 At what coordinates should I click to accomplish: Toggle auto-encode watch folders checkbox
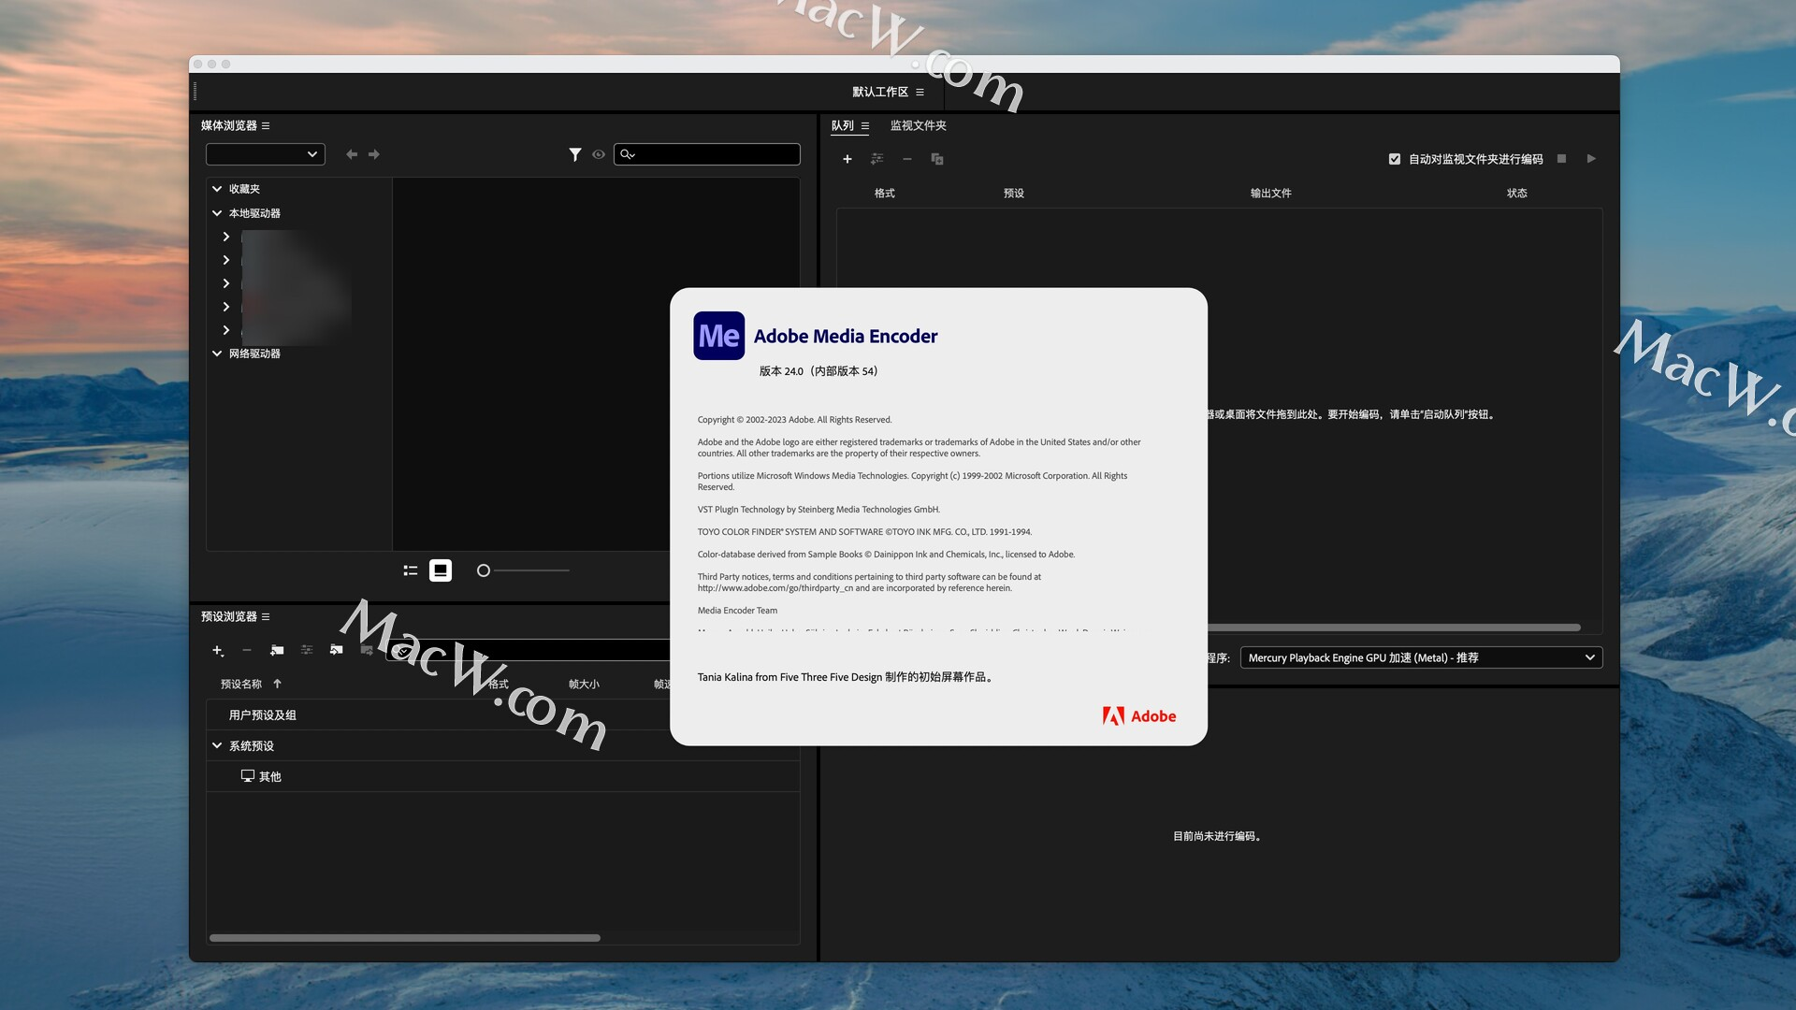coord(1395,159)
